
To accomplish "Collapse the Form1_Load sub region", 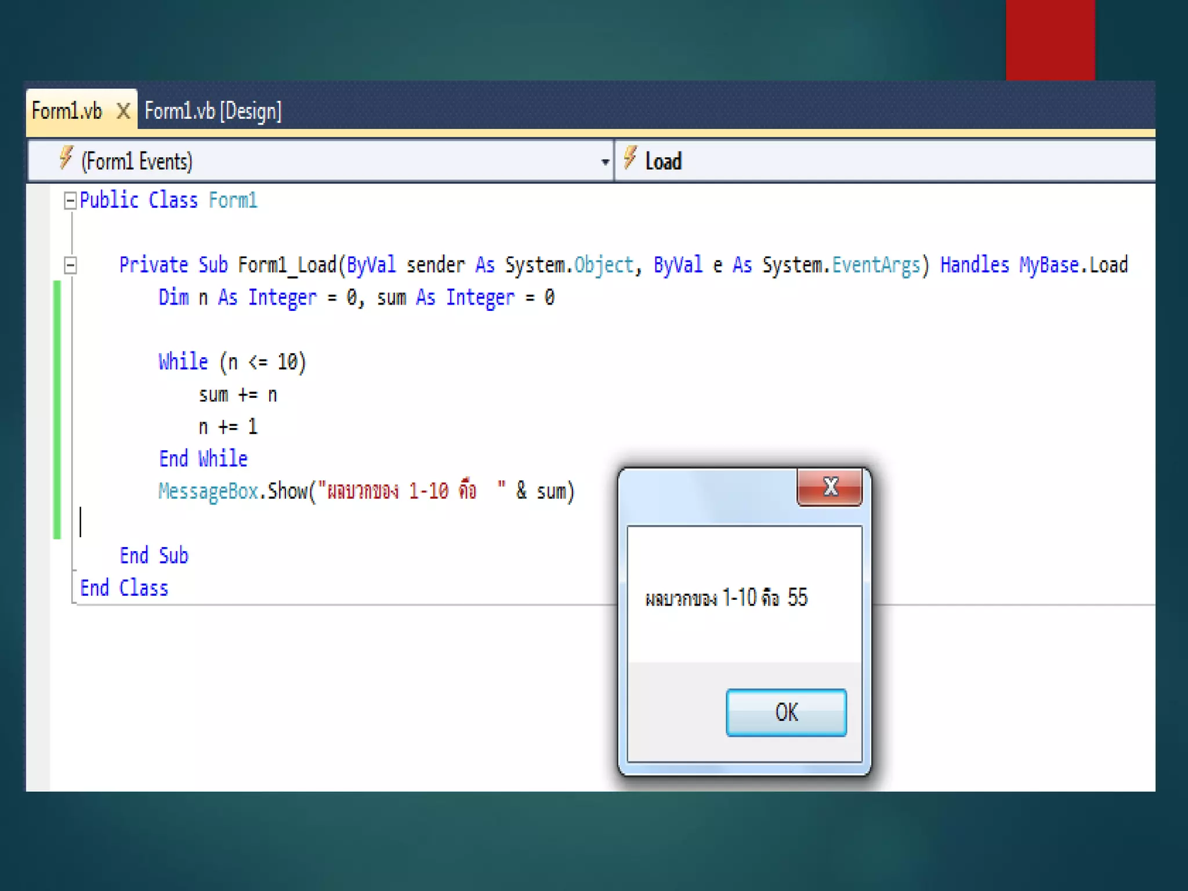I will (70, 266).
